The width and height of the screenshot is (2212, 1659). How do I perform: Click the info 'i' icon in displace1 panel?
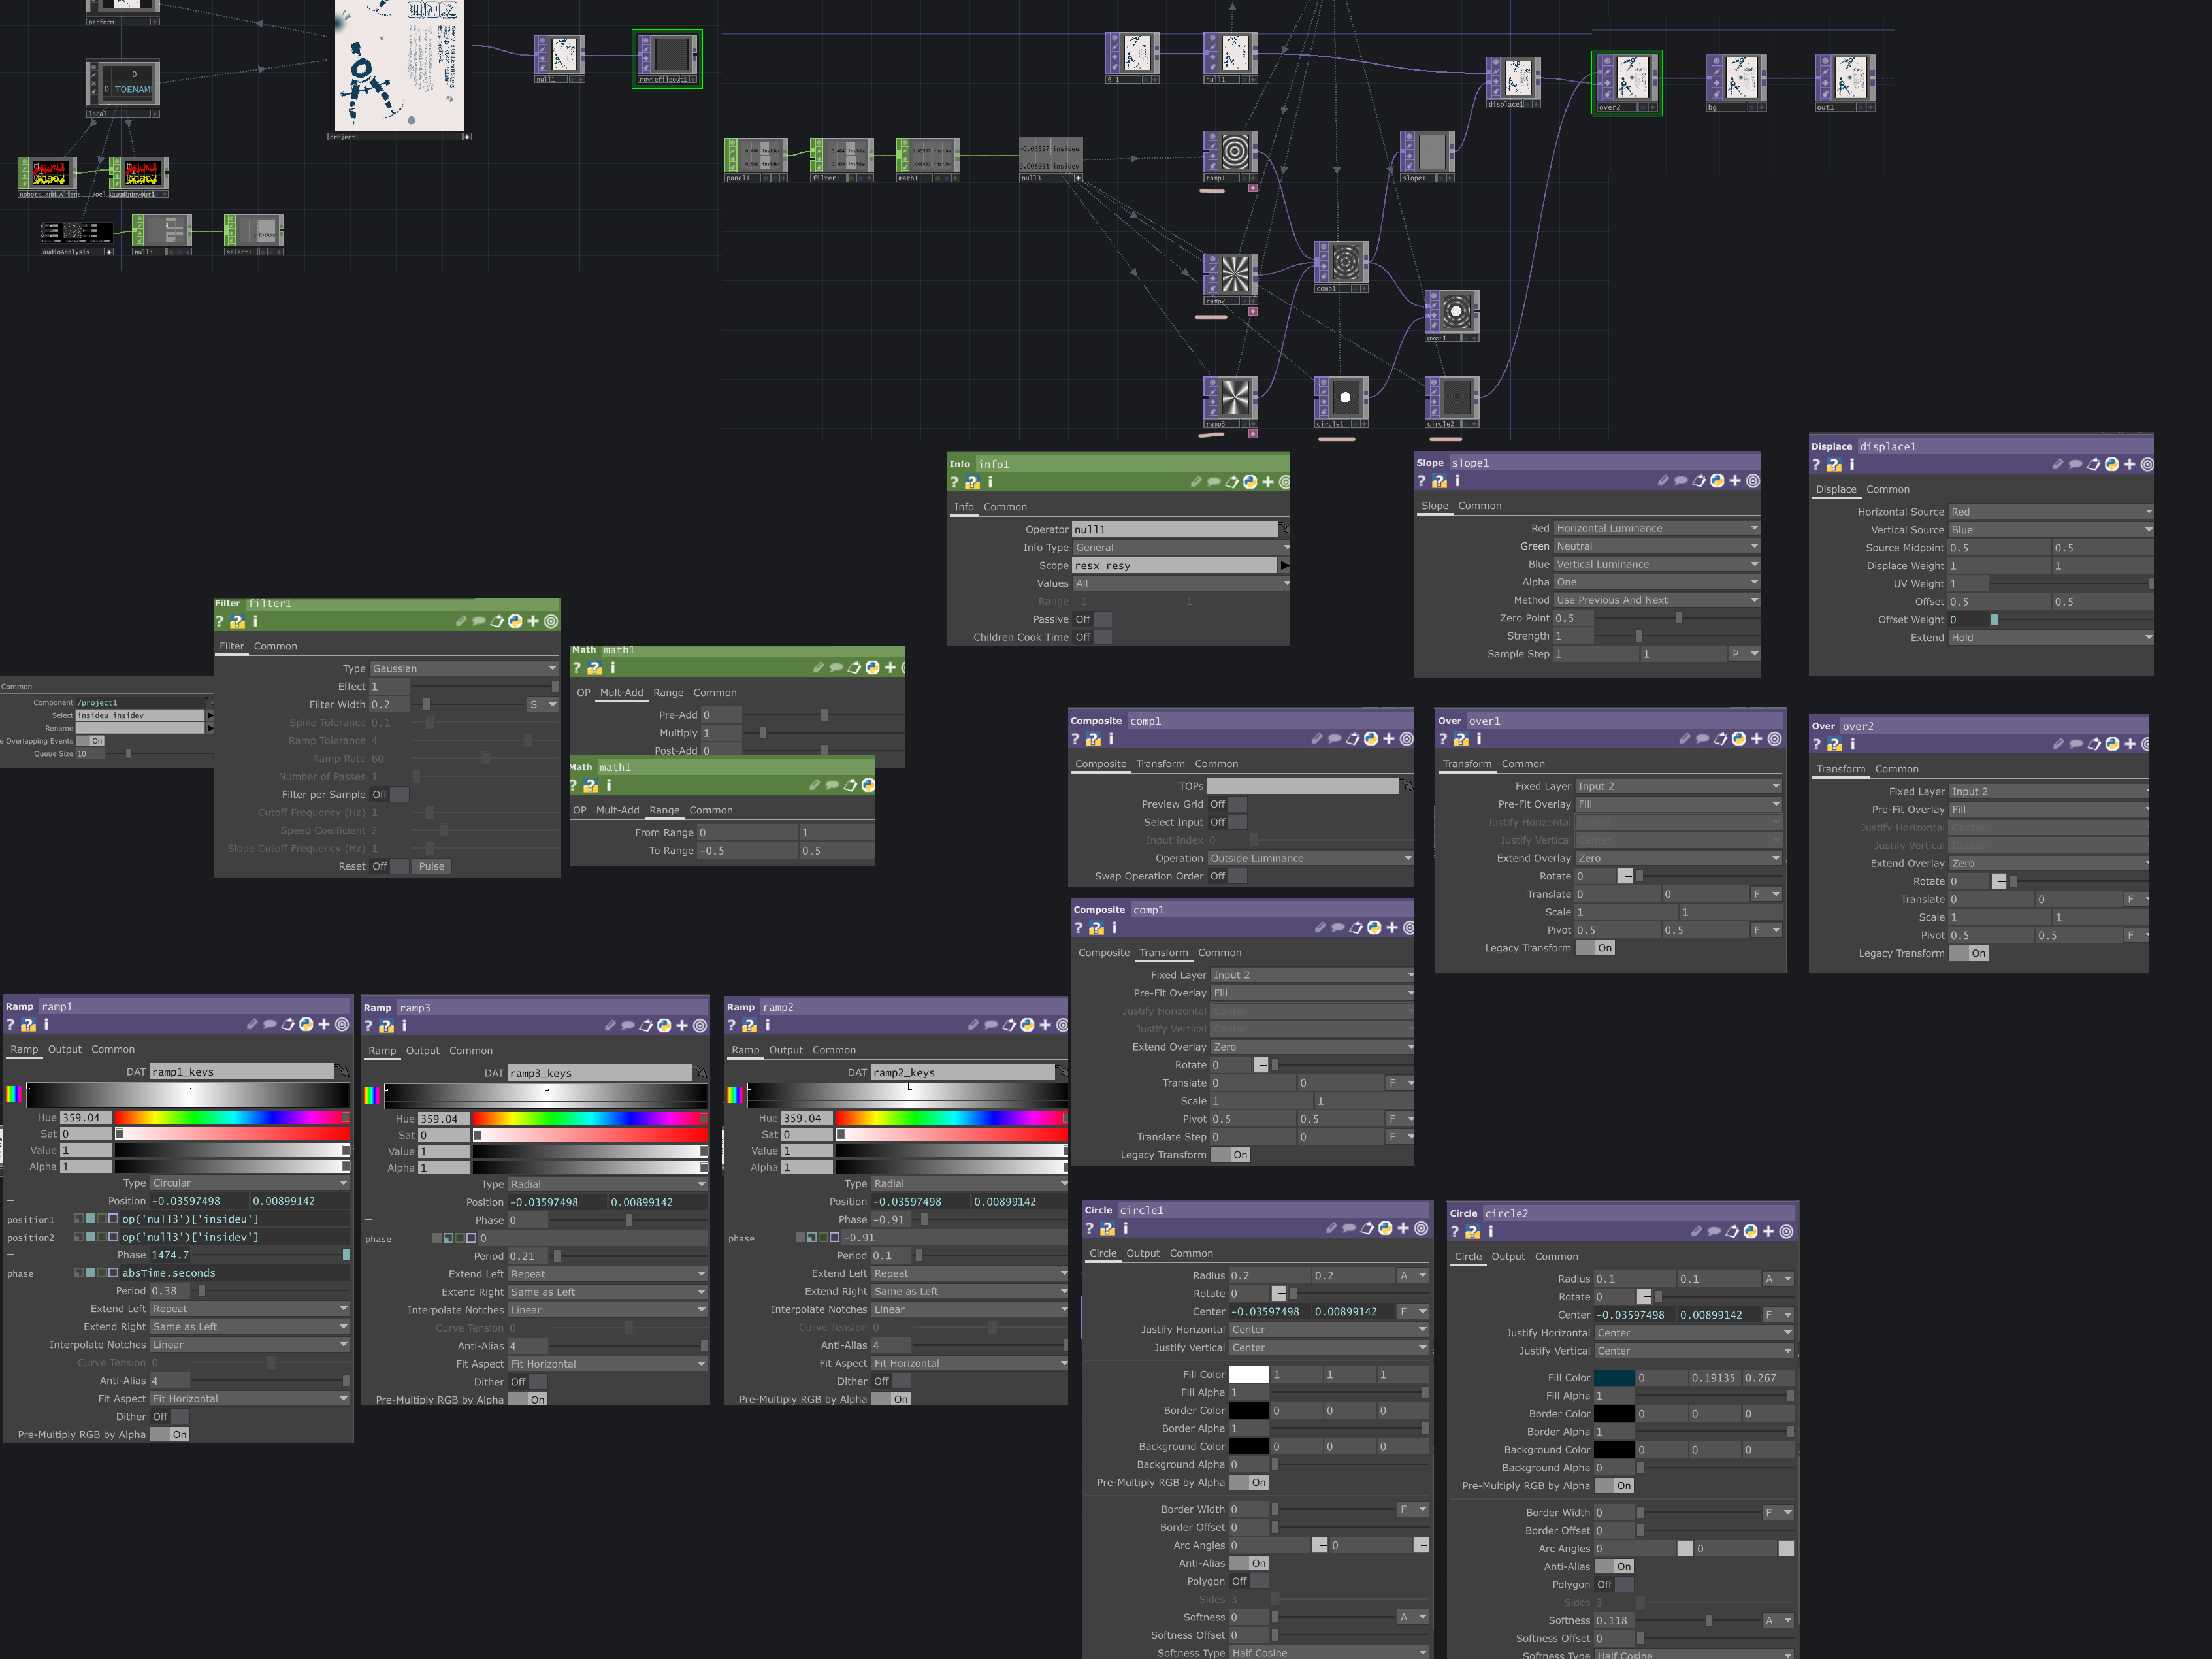pyautogui.click(x=1852, y=465)
